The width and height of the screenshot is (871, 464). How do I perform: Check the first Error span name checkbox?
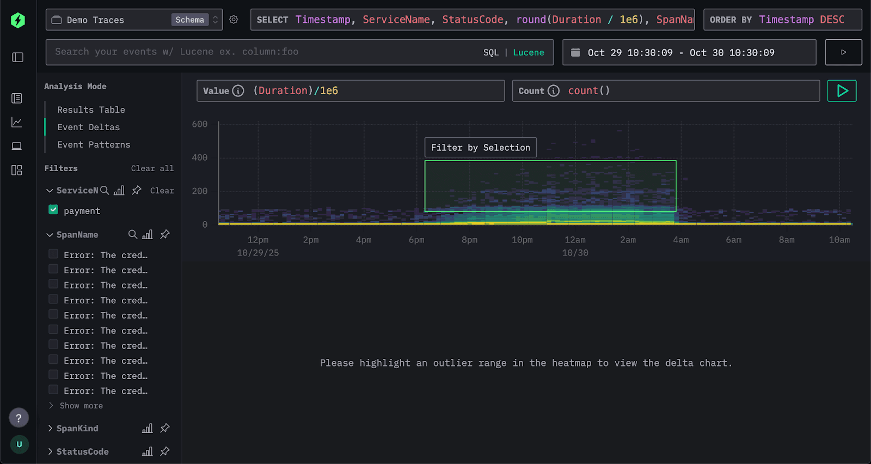53,254
